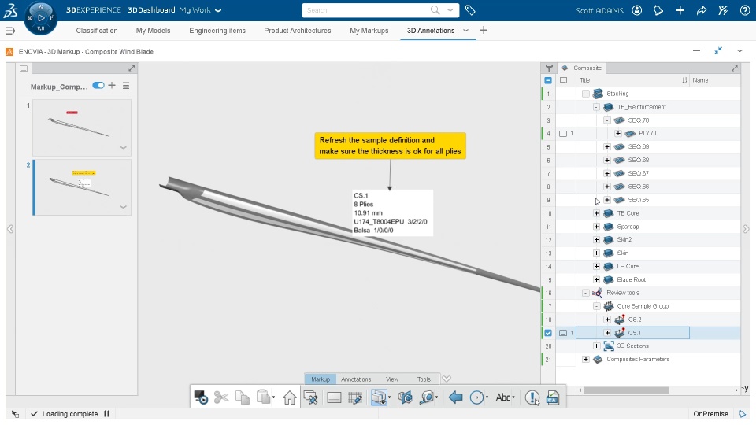Expand the PLY.70 node

click(618, 134)
